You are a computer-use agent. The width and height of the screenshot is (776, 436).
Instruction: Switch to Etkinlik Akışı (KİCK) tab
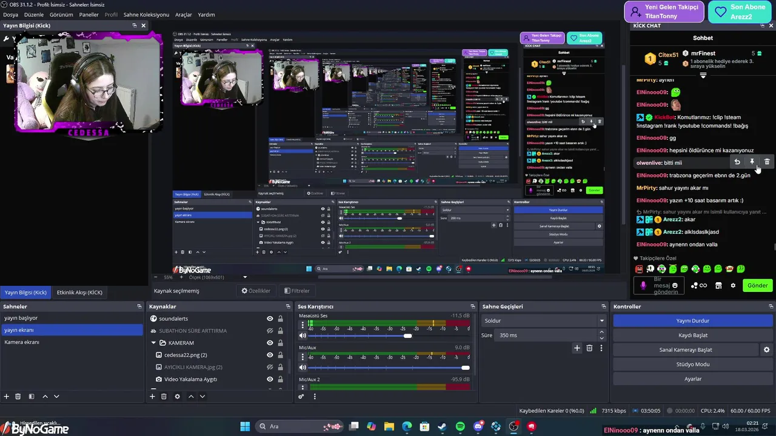click(x=79, y=292)
